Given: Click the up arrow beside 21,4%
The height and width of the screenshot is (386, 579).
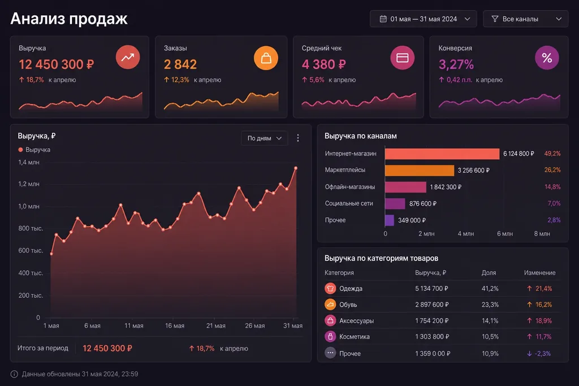Looking at the screenshot, I should 529,289.
